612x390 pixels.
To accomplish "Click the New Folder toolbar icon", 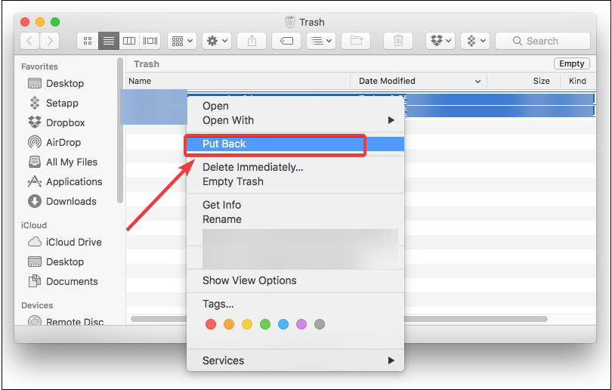I will coord(355,41).
